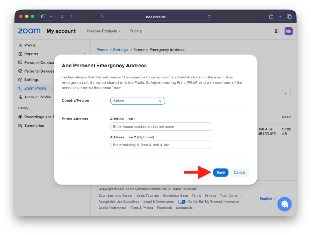Screen dimensions: 311x235
Task: Focus the Address Line 1 input field
Action: click(x=161, y=126)
